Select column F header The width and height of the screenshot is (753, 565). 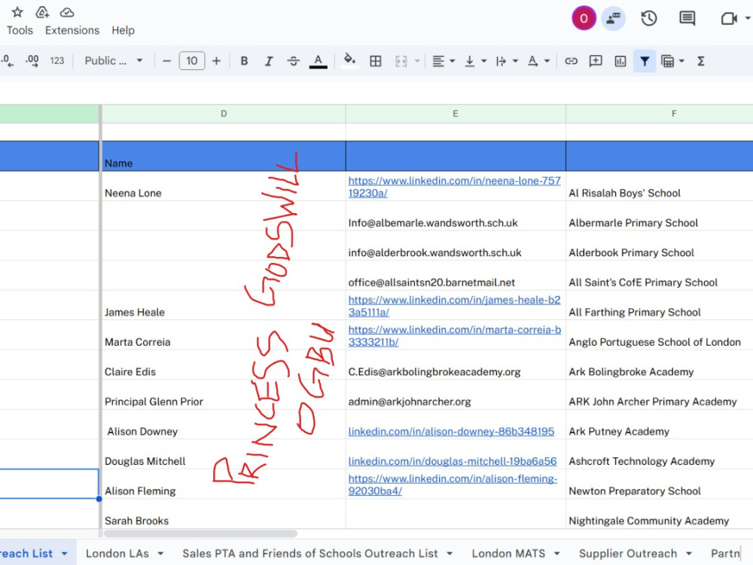674,114
